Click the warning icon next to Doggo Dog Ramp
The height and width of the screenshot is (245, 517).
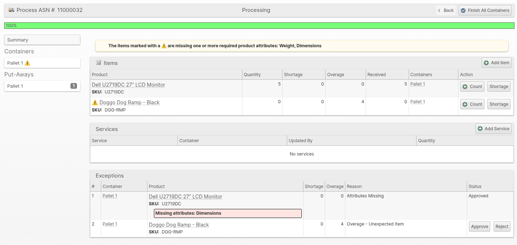[95, 102]
